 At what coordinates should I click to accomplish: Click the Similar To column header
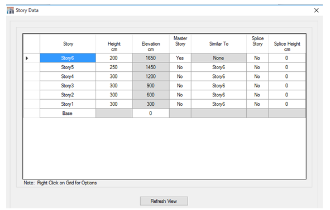(x=219, y=43)
